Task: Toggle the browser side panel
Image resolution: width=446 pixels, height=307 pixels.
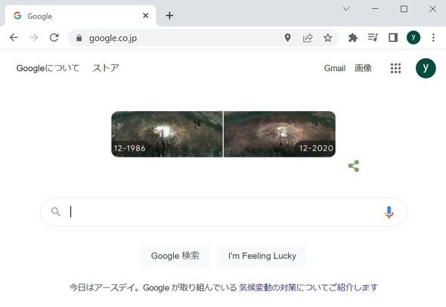Action: pyautogui.click(x=393, y=38)
